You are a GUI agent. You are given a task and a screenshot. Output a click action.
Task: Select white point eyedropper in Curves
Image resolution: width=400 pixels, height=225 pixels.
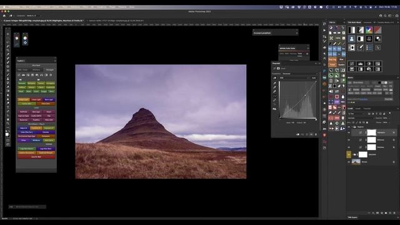click(x=275, y=91)
